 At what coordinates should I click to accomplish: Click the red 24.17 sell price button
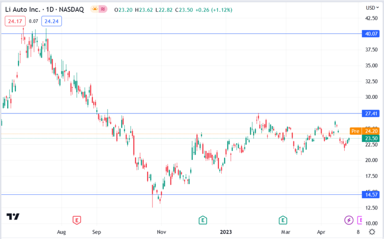[x=15, y=21]
